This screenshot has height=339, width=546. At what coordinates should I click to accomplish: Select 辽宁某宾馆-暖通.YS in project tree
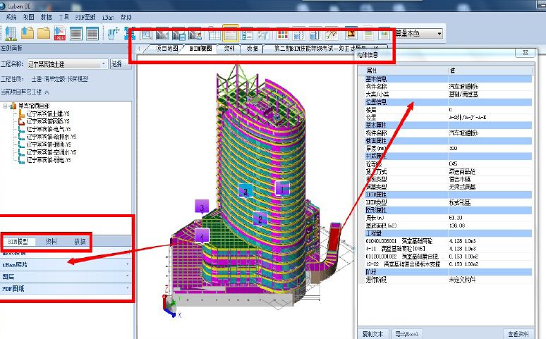pyautogui.click(x=49, y=144)
